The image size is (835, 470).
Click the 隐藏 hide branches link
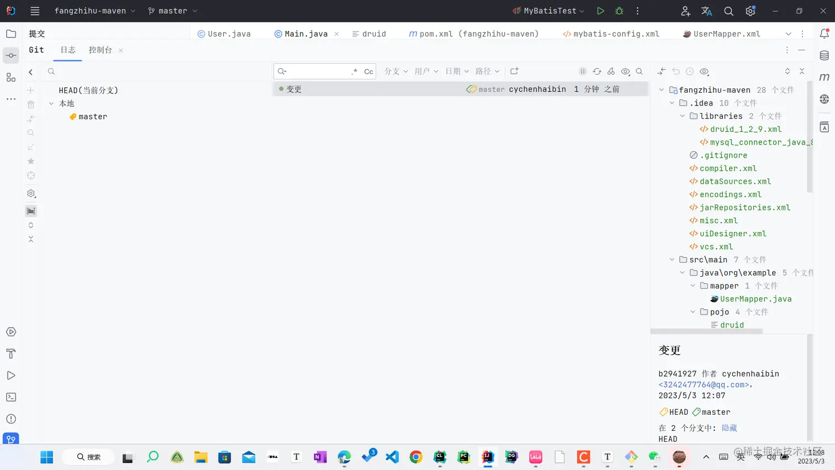coord(729,428)
